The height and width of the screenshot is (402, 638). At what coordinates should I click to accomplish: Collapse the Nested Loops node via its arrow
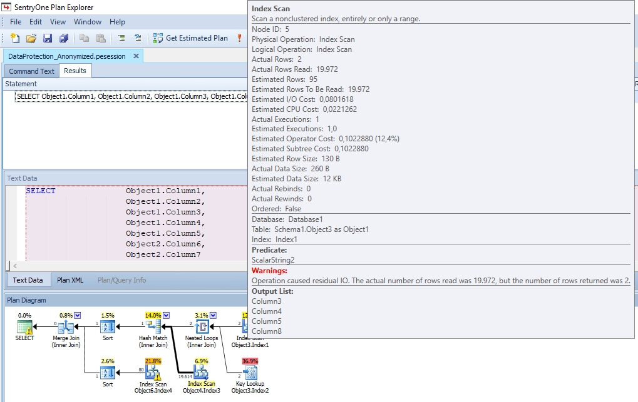[x=213, y=316]
